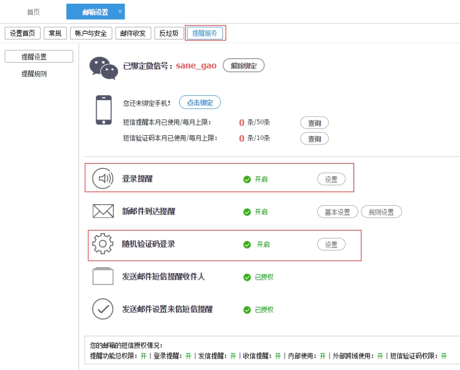Click the login reminder speaker icon
This screenshot has height=370, width=460.
coord(103,179)
